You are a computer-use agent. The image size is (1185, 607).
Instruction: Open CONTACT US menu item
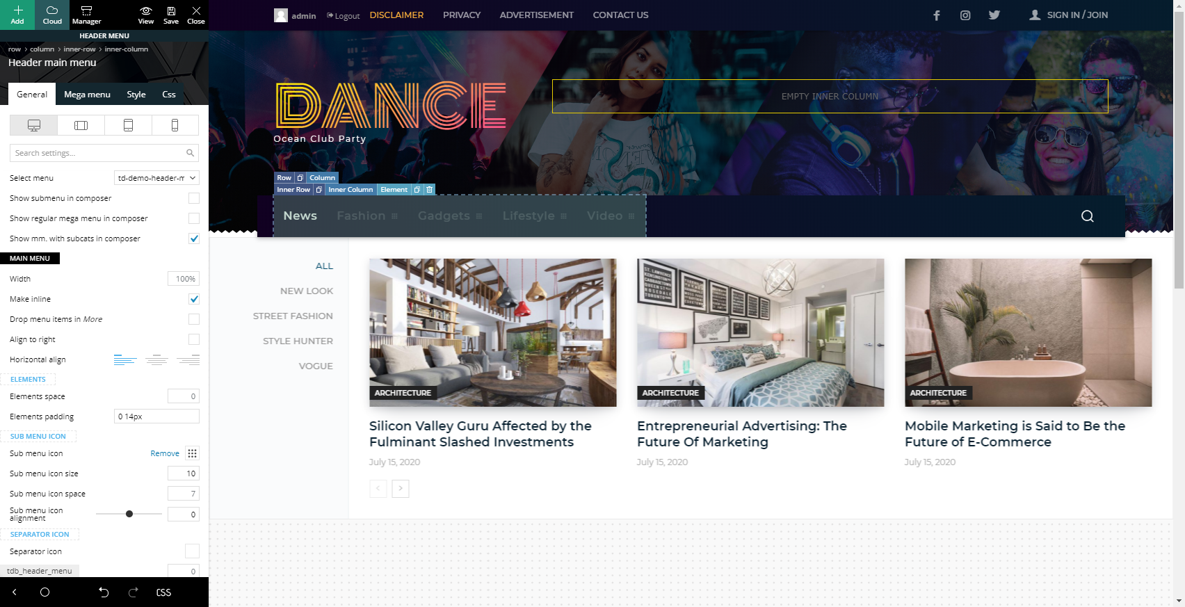(x=620, y=15)
